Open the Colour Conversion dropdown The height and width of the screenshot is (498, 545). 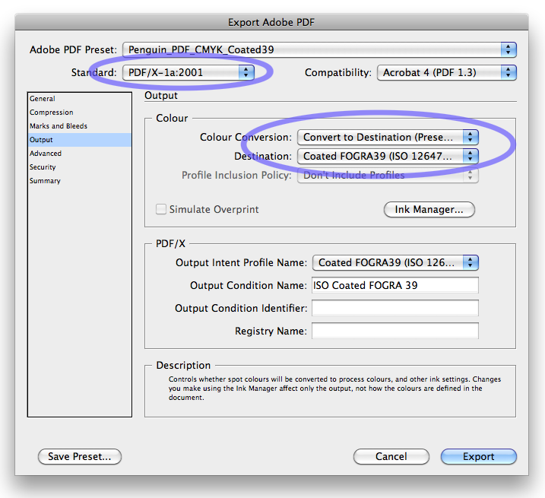point(388,138)
